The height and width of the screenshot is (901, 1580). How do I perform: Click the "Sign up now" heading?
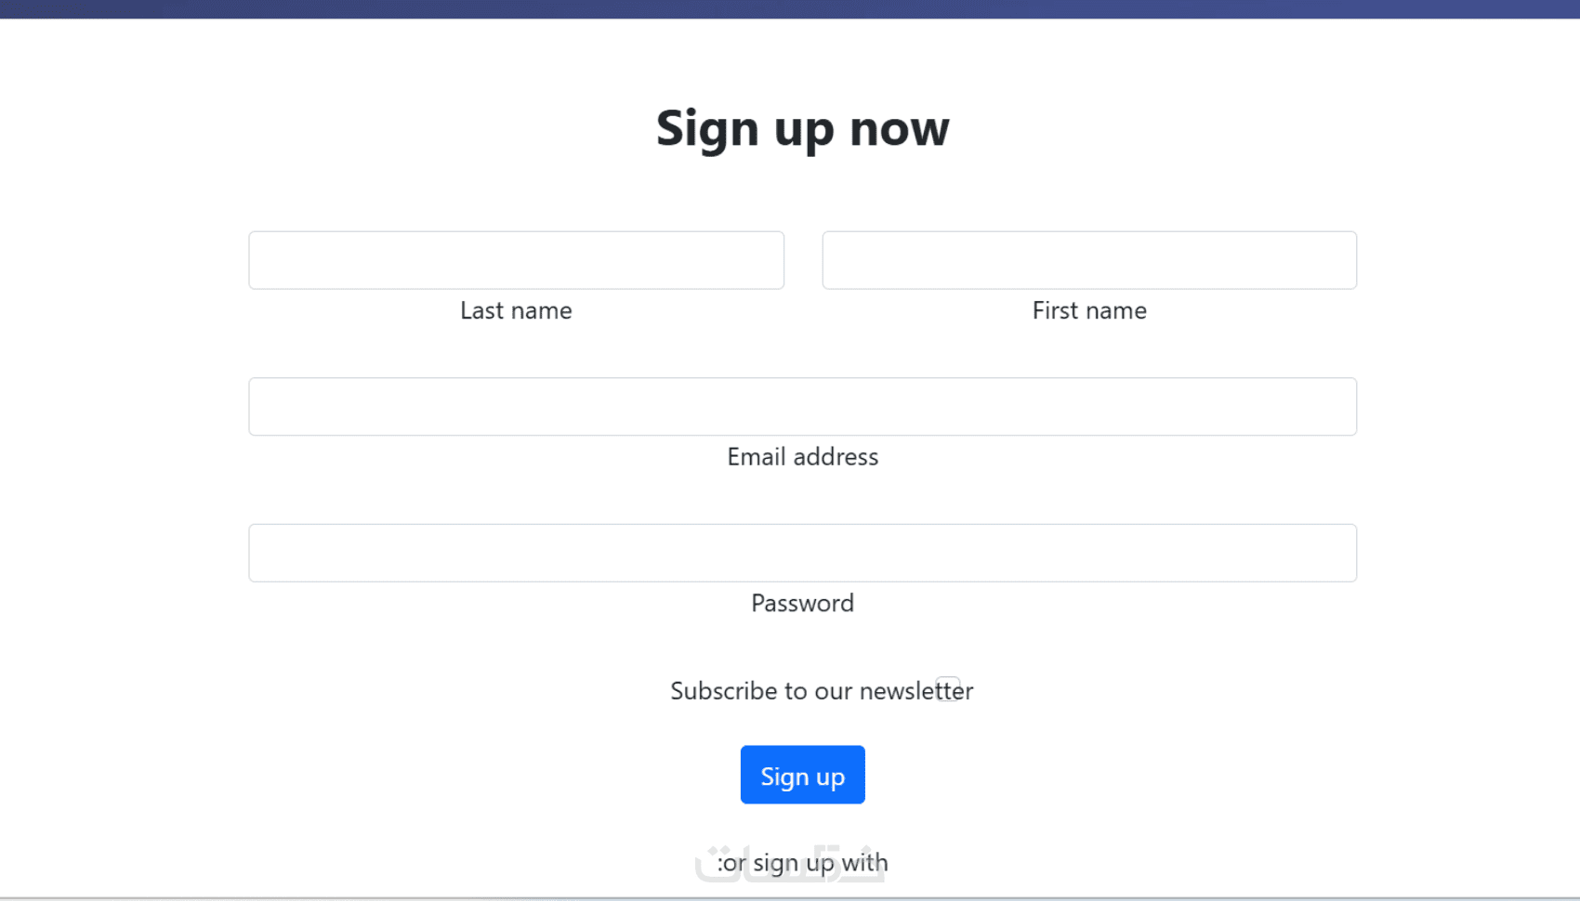point(802,128)
